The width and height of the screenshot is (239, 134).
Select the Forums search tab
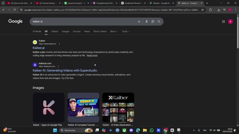[x=77, y=31]
